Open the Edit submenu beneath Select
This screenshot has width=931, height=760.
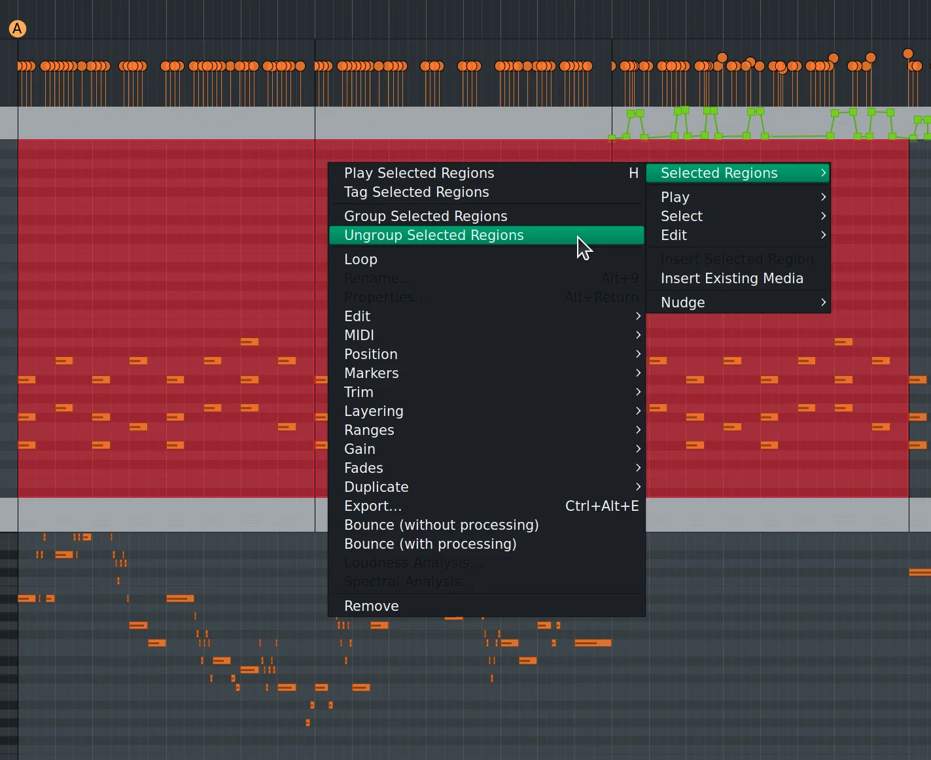click(738, 235)
